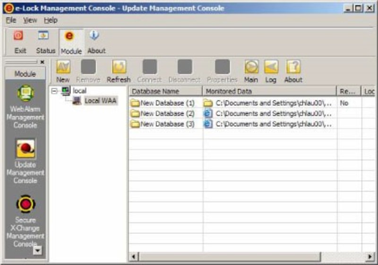Screen dimensions: 378x265
Task: Click the Local WAA server icon
Action: 77,101
